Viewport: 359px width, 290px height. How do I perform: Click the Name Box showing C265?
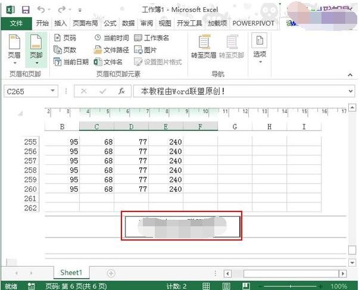point(27,91)
